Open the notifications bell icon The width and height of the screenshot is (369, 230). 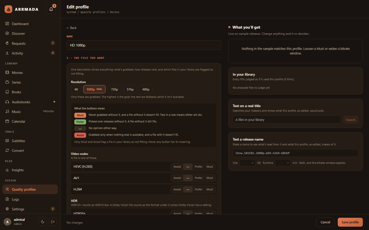(51, 9)
